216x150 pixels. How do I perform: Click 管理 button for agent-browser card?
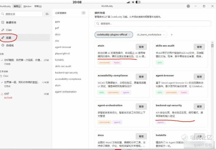[x=199, y=77]
